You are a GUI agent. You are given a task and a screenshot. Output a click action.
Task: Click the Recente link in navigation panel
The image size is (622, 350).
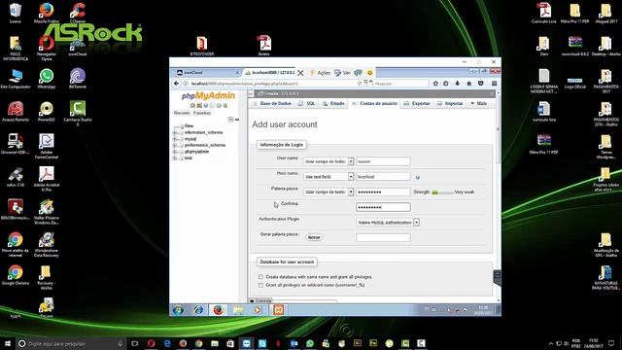tap(182, 113)
